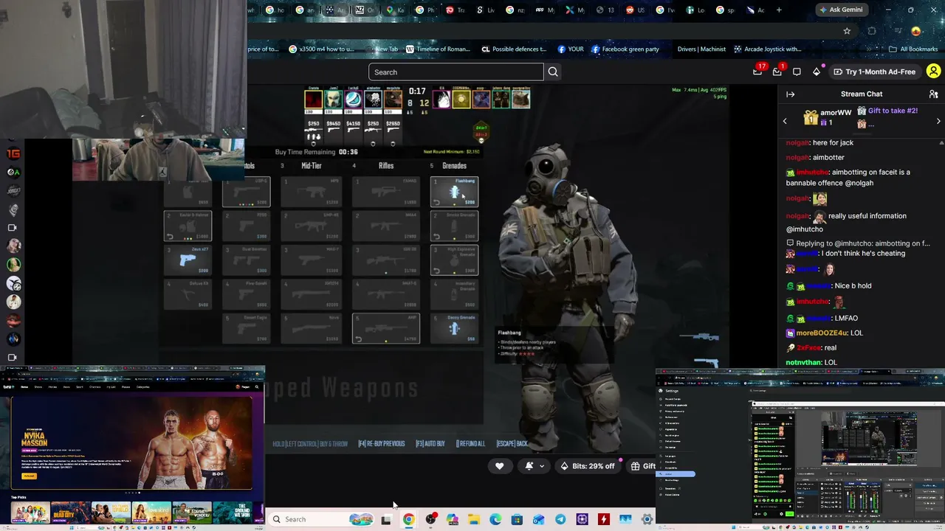Click the Gift button under the stream
945x531 pixels.
pyautogui.click(x=642, y=466)
